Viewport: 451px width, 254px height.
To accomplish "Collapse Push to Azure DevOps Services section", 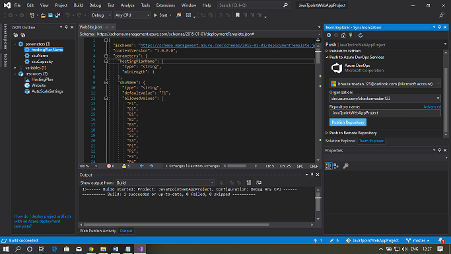I will pos(327,58).
